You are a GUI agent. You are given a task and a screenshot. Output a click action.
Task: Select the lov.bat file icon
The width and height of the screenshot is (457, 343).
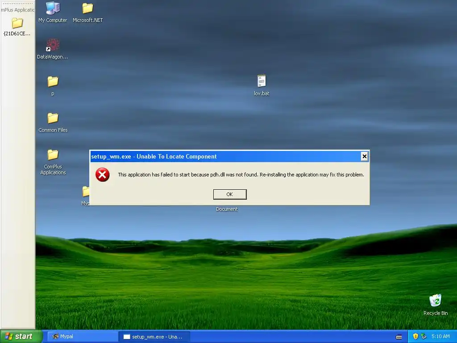click(262, 85)
